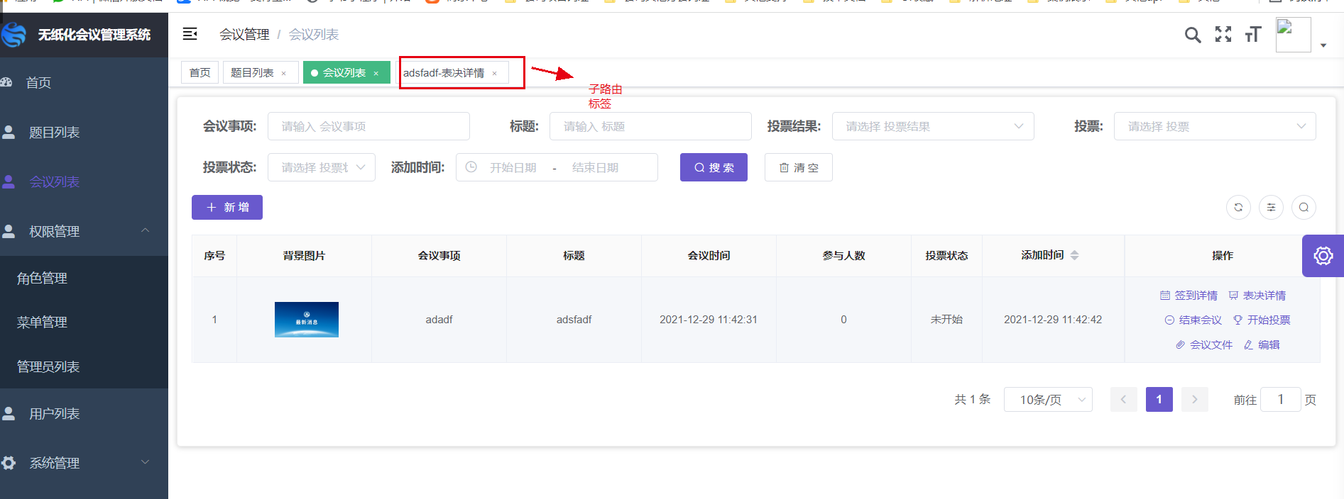Collapse the sidebar with the hamburger icon

click(190, 34)
